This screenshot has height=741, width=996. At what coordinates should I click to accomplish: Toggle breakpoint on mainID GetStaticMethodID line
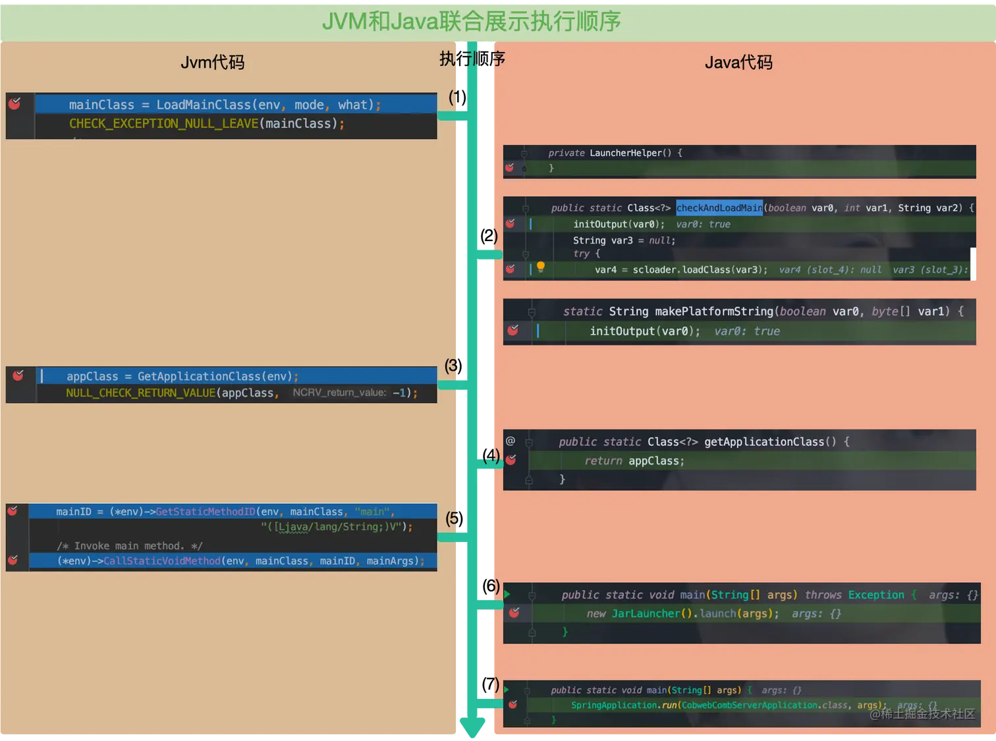tap(13, 510)
